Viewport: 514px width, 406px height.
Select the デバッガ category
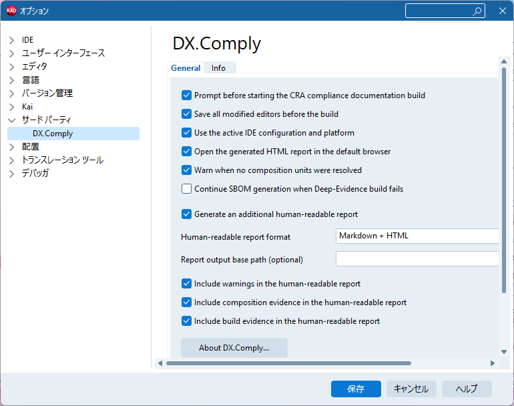point(35,173)
